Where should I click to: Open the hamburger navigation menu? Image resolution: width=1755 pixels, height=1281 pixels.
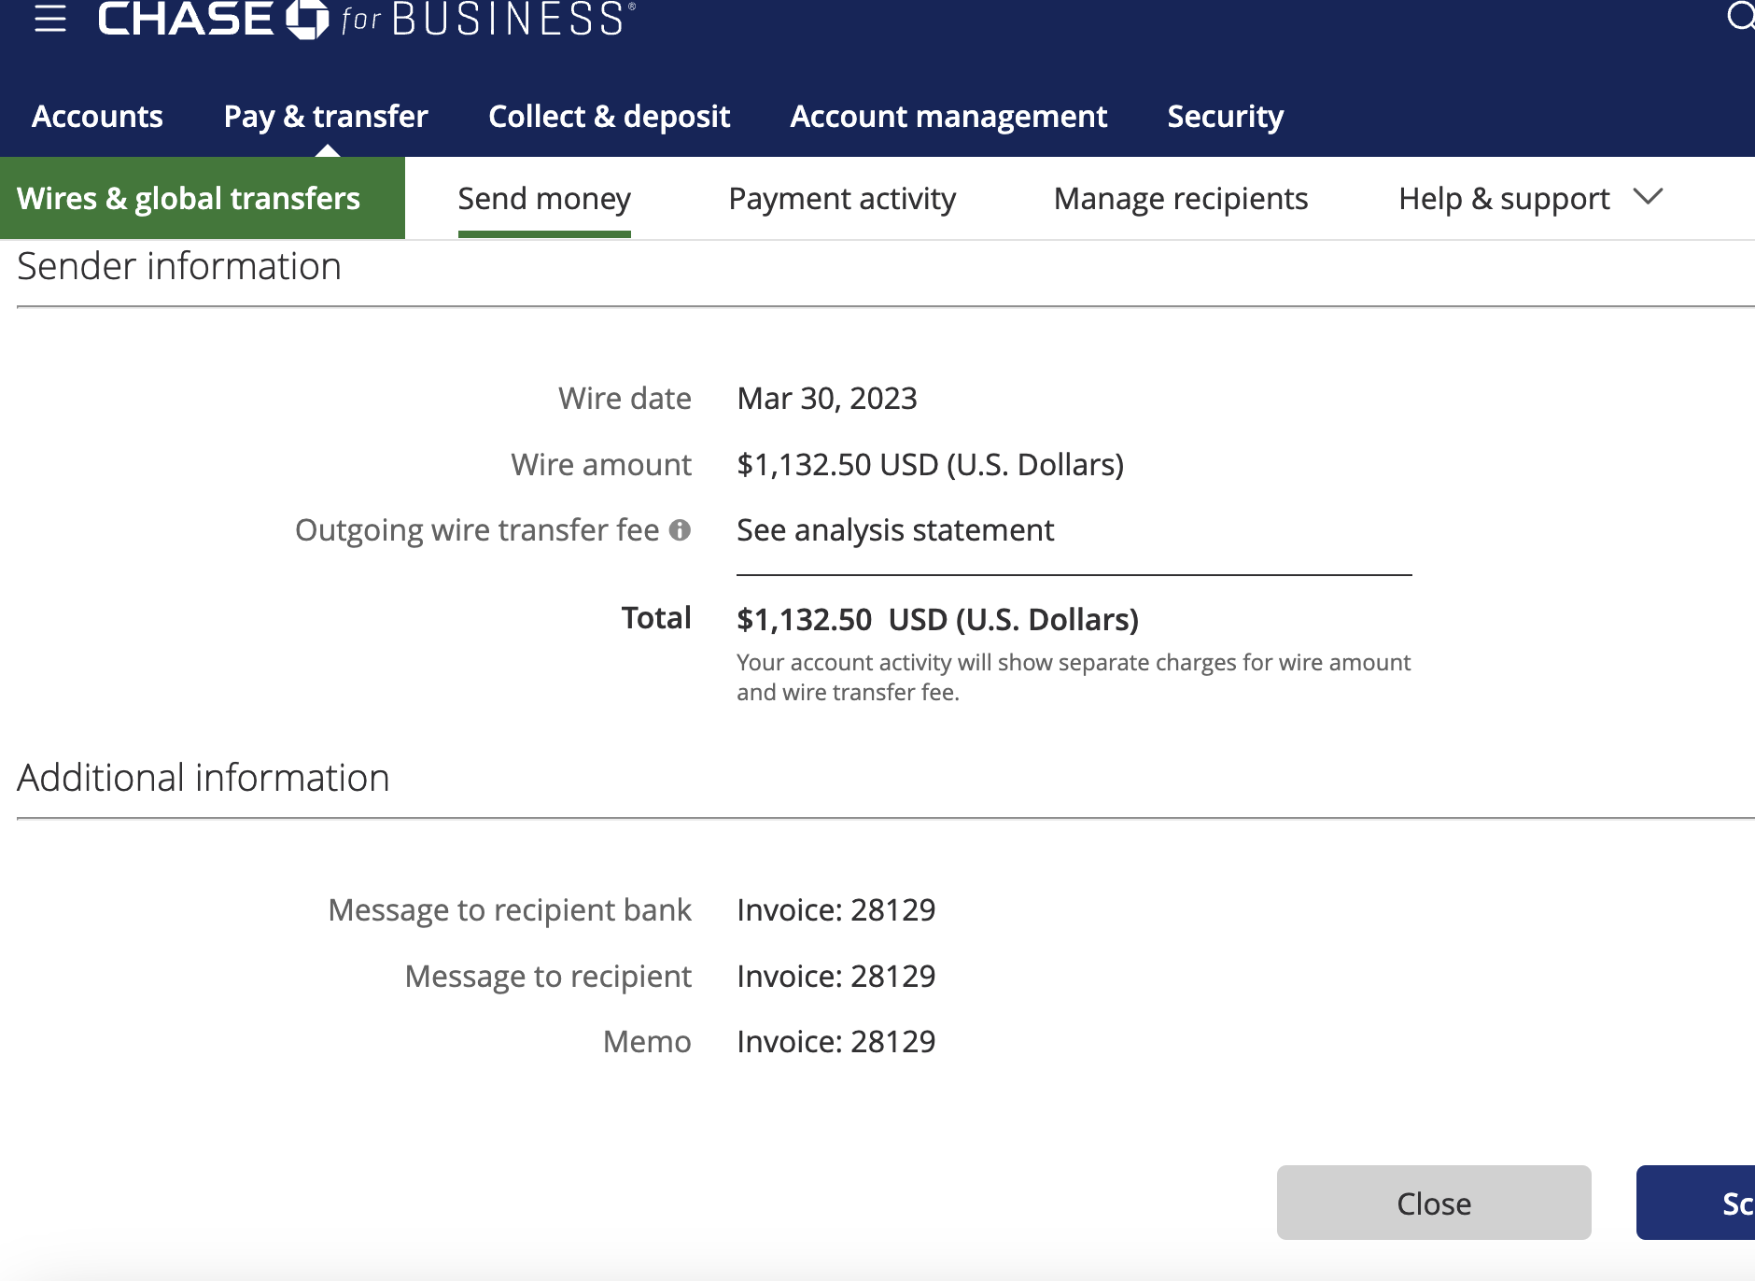click(50, 19)
